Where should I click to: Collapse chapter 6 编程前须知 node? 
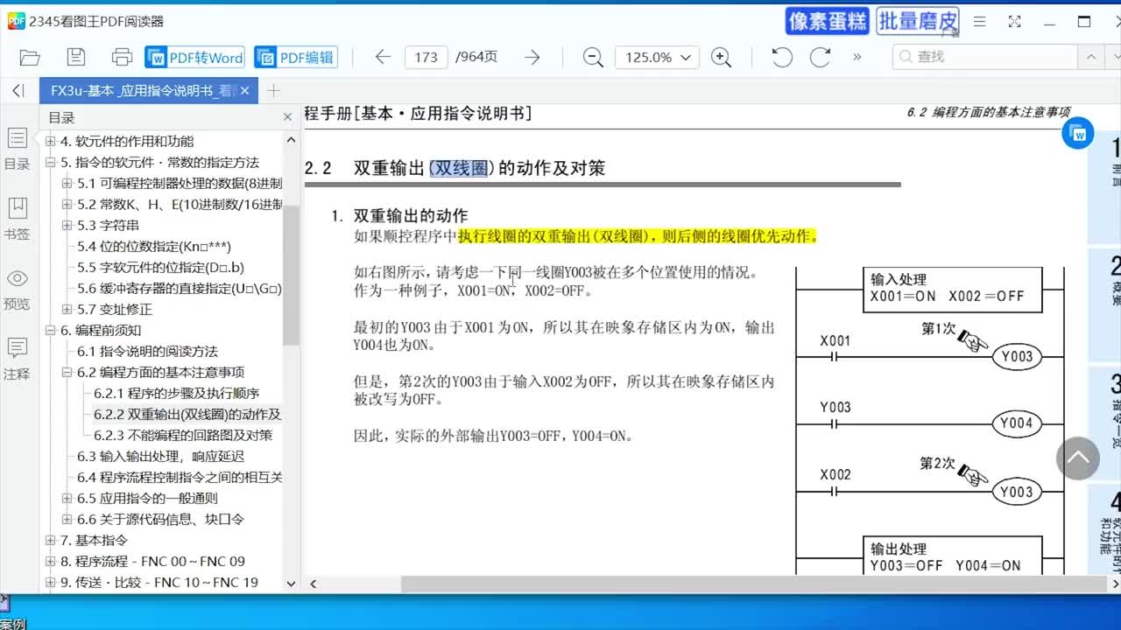51,331
